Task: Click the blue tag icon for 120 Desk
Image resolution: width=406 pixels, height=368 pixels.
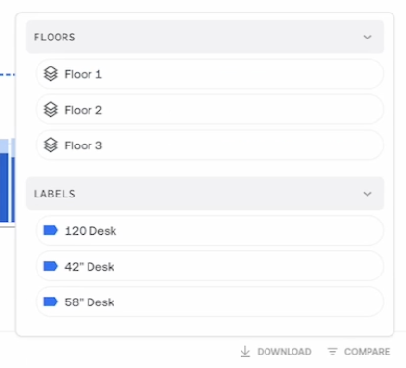Action: pyautogui.click(x=50, y=230)
